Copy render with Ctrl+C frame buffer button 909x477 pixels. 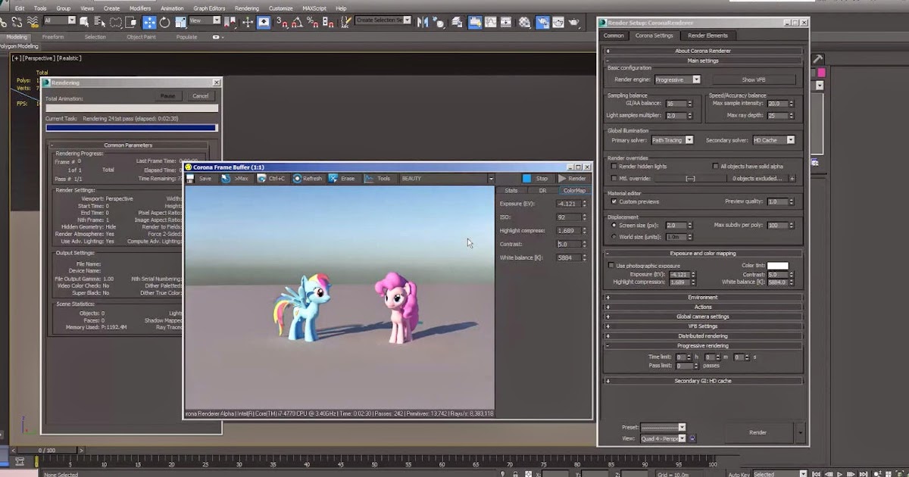271,179
